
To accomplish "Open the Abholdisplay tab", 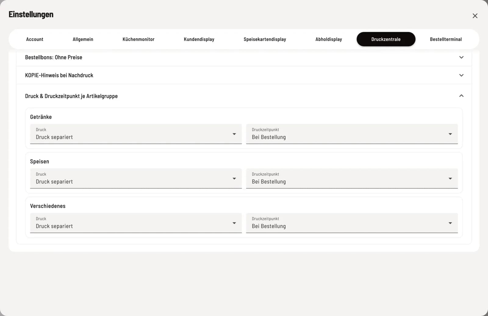I will pyautogui.click(x=328, y=39).
